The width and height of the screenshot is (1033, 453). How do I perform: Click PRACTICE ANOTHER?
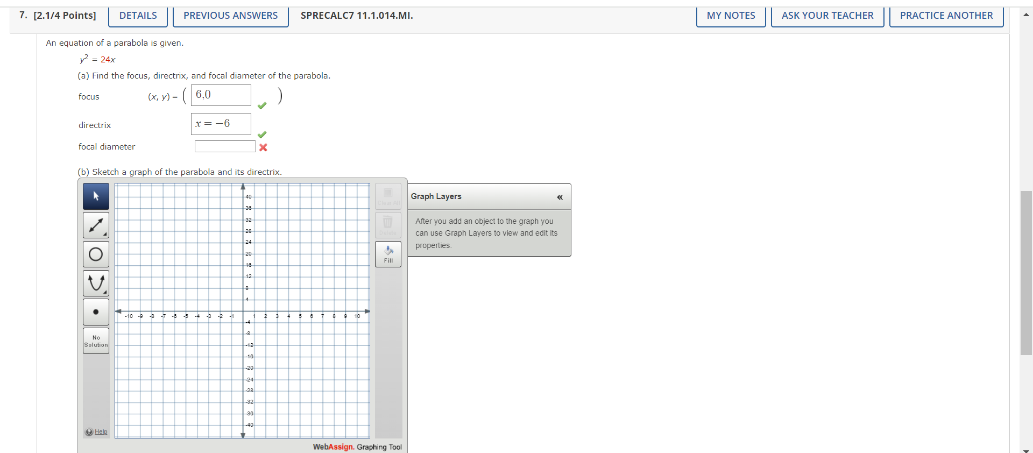tap(946, 16)
